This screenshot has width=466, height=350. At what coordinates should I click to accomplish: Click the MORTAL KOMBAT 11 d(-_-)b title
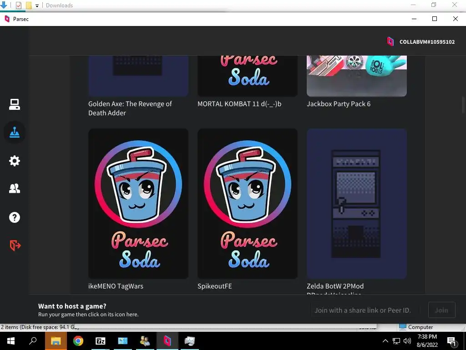pyautogui.click(x=239, y=104)
